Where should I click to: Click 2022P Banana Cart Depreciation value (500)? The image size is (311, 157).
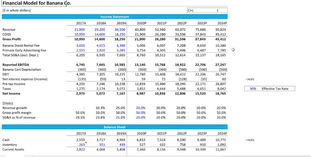tap(181, 70)
